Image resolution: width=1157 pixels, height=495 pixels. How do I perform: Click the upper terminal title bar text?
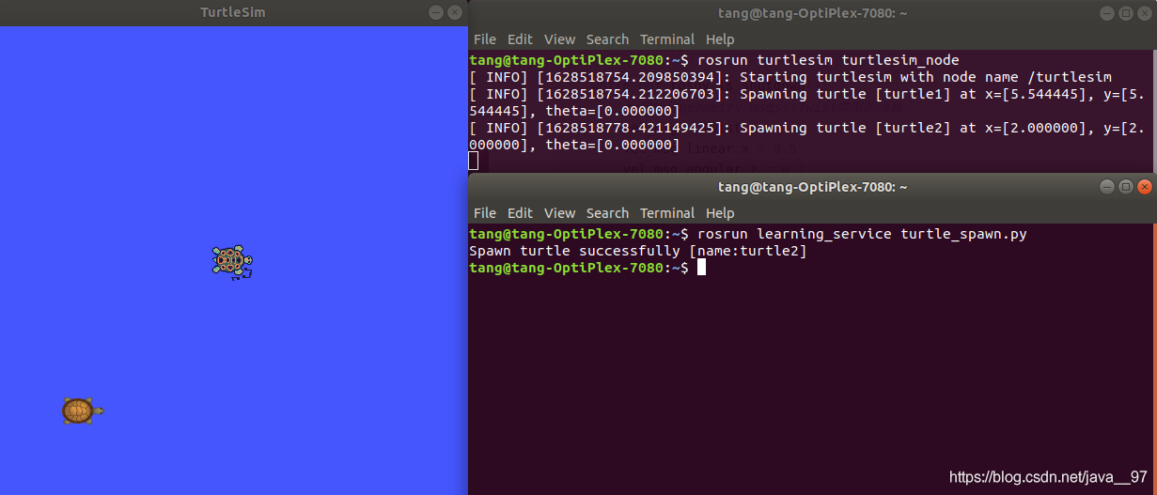click(813, 13)
